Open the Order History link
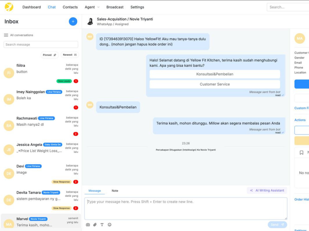Image resolution: width=309 pixels, height=231 pixels. click(302, 199)
